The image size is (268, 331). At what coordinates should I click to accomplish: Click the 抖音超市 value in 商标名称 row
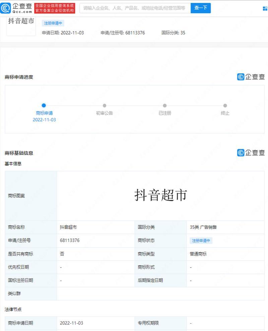(x=68, y=227)
